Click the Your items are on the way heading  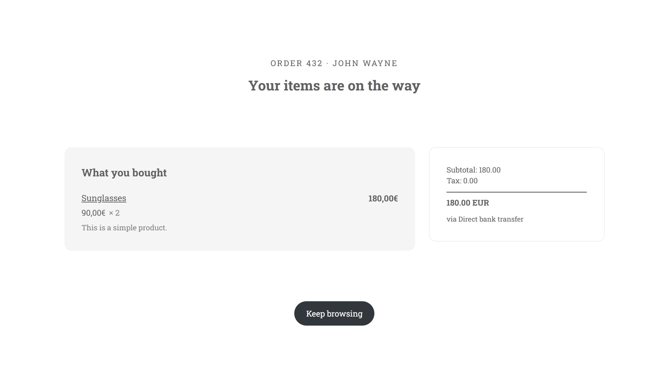click(x=334, y=86)
